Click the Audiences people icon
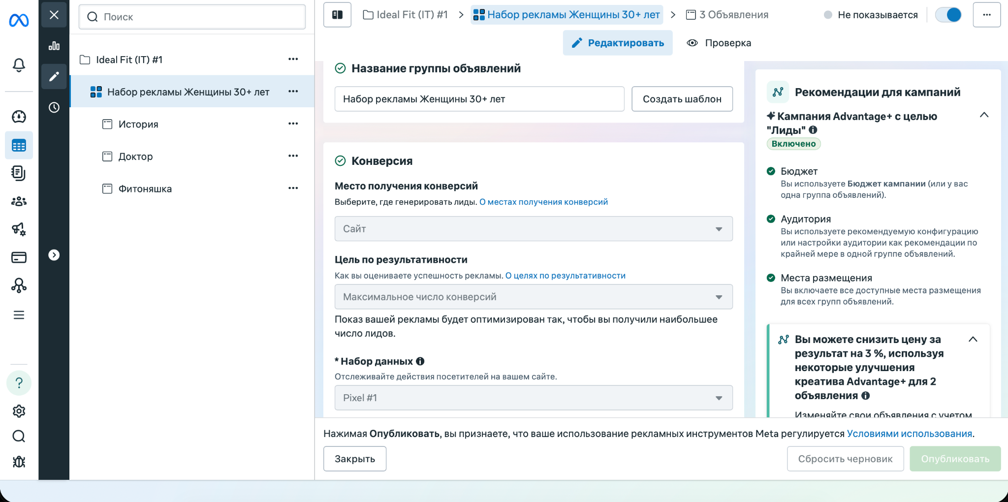This screenshot has height=502, width=1008. pyautogui.click(x=19, y=201)
